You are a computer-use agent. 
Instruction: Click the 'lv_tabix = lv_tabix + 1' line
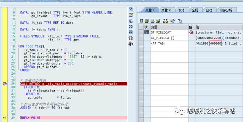tap(46, 50)
